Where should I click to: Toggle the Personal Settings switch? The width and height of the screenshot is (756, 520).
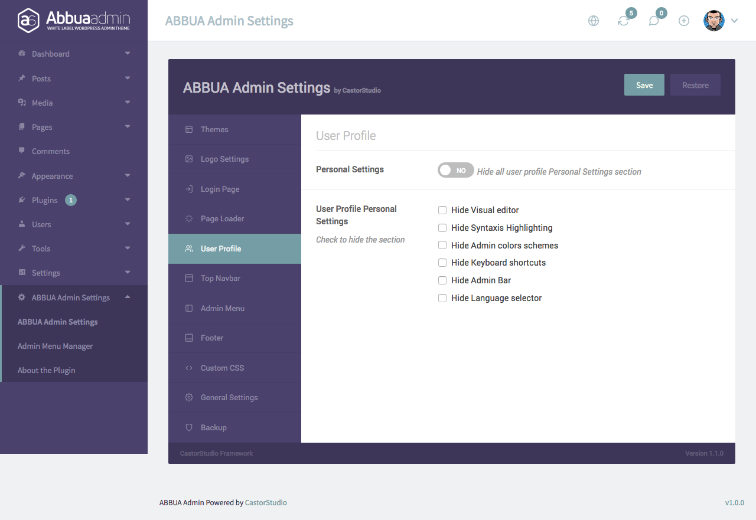click(455, 170)
